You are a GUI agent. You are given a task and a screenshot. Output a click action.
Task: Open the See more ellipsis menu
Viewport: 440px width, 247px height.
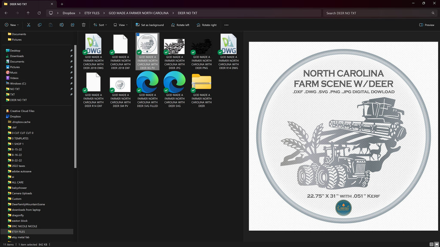coord(226,25)
